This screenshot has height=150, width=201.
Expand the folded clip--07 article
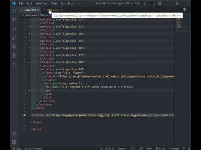[x=29, y=55]
